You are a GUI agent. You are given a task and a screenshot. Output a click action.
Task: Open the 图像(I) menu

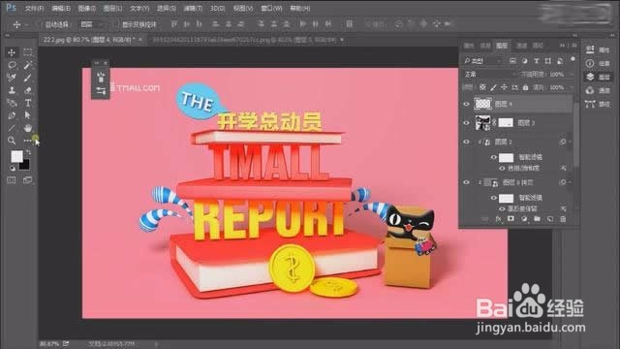click(86, 8)
